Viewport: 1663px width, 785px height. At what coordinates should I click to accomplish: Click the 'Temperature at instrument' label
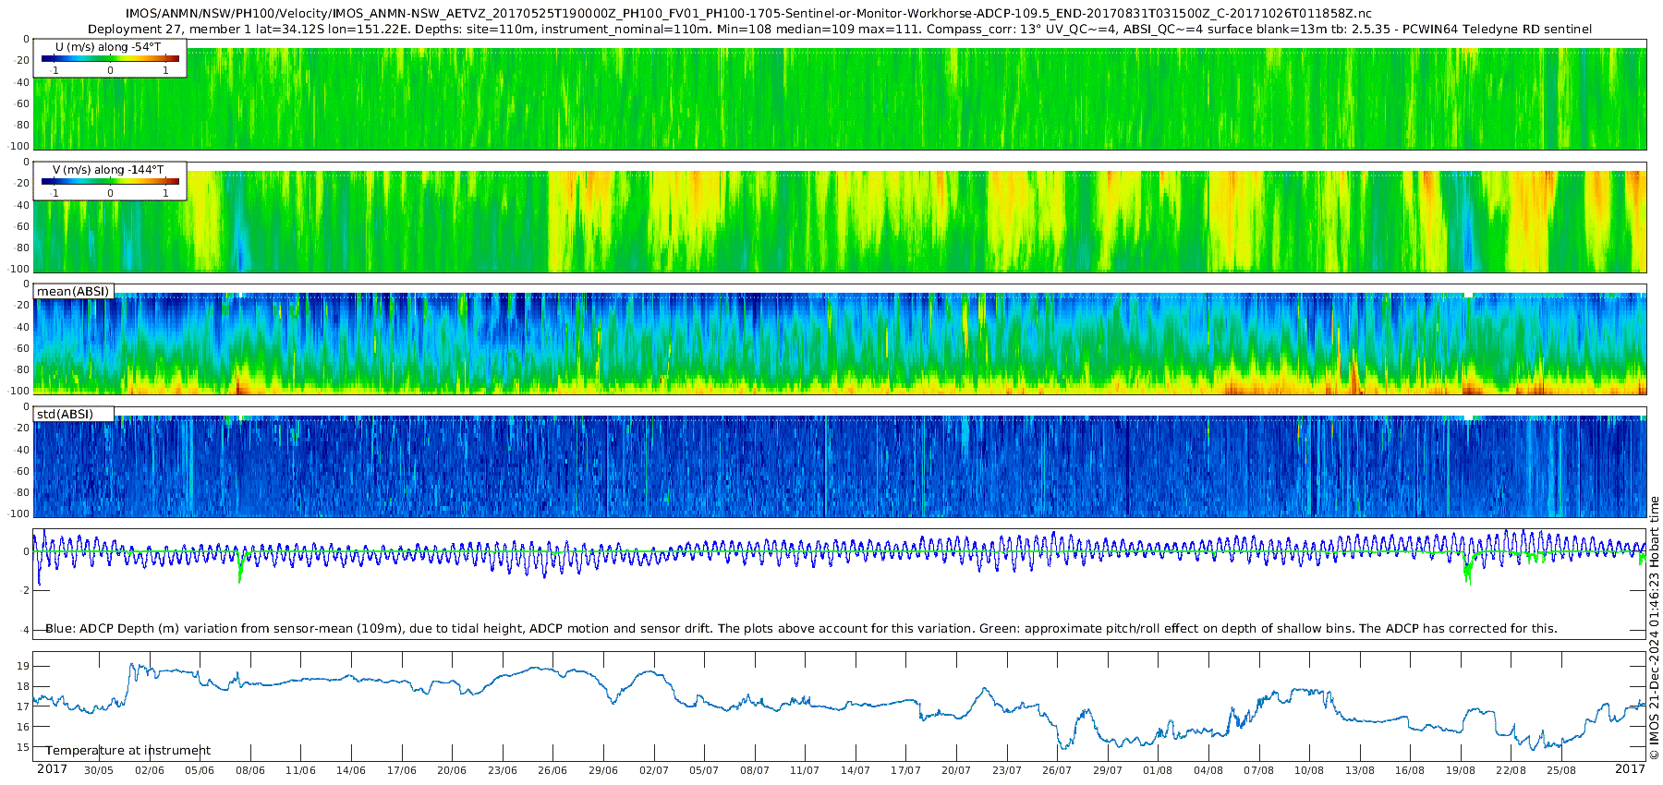(127, 750)
